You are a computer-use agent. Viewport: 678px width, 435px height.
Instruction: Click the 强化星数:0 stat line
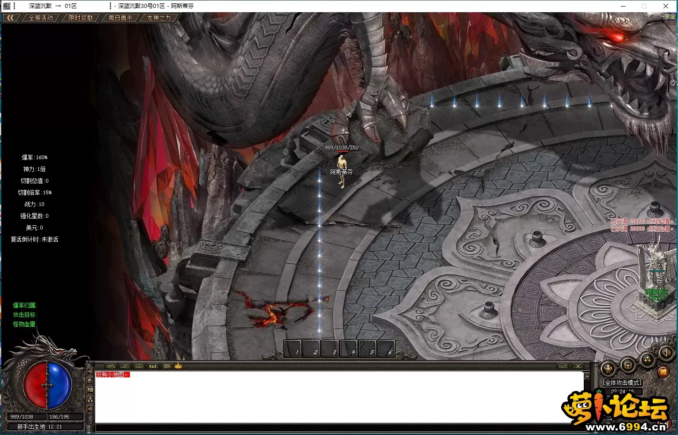point(35,216)
